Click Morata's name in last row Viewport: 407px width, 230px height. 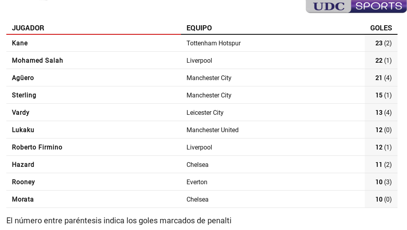pos(23,199)
